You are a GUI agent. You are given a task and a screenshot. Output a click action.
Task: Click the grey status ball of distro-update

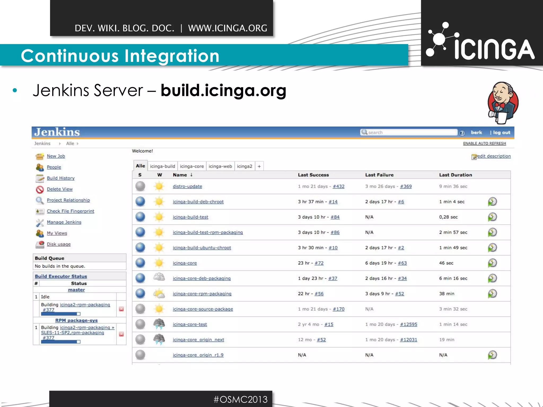(x=140, y=186)
